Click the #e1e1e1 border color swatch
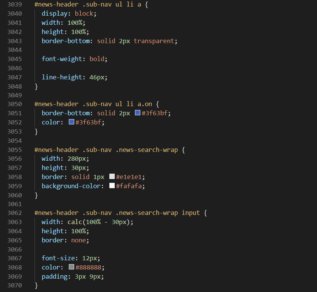The width and height of the screenshot is (317, 292). tap(112, 176)
